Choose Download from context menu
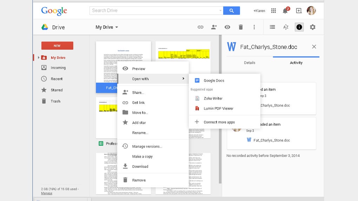This screenshot has height=201, width=358. [153, 166]
